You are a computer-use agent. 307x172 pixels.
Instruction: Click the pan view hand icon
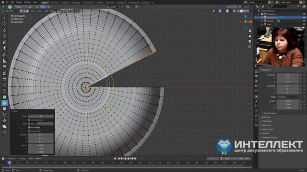pos(250,36)
